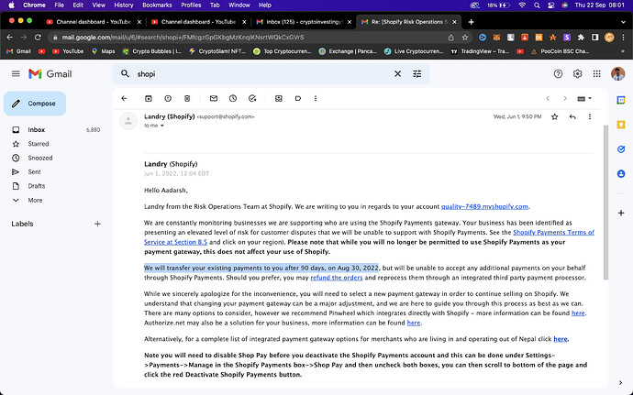Reload the page
Viewport: 633px width, 395px height.
click(x=38, y=38)
